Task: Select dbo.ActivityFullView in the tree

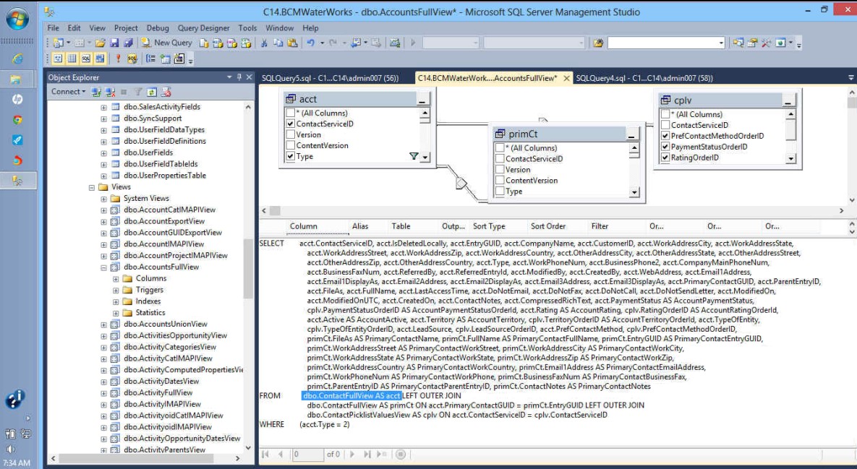Action: click(158, 393)
